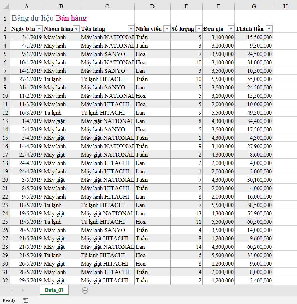Image resolution: width=297 pixels, height=304 pixels.
Task: Click 'Máy giặt HITACHI' cell in row 27
Action: coord(107,238)
